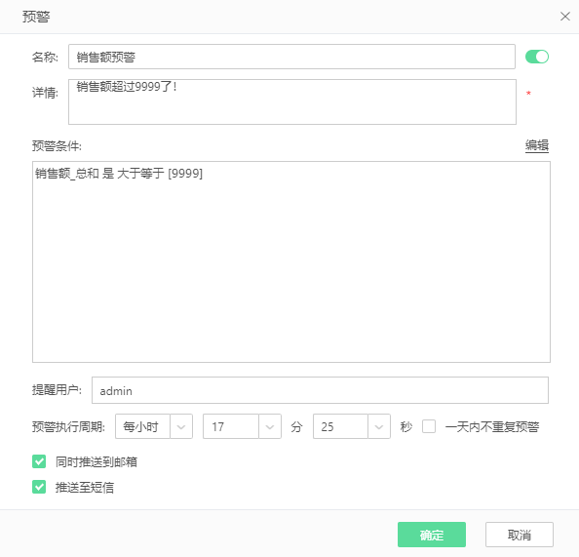Confirm with the 确定 button

432,535
